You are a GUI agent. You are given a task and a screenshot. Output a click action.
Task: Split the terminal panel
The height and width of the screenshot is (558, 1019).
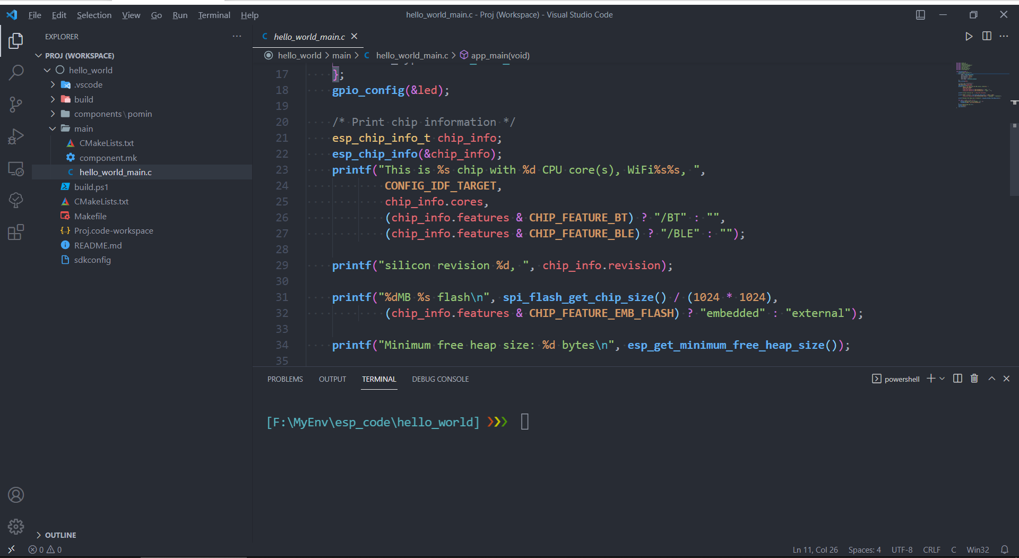[x=957, y=379]
